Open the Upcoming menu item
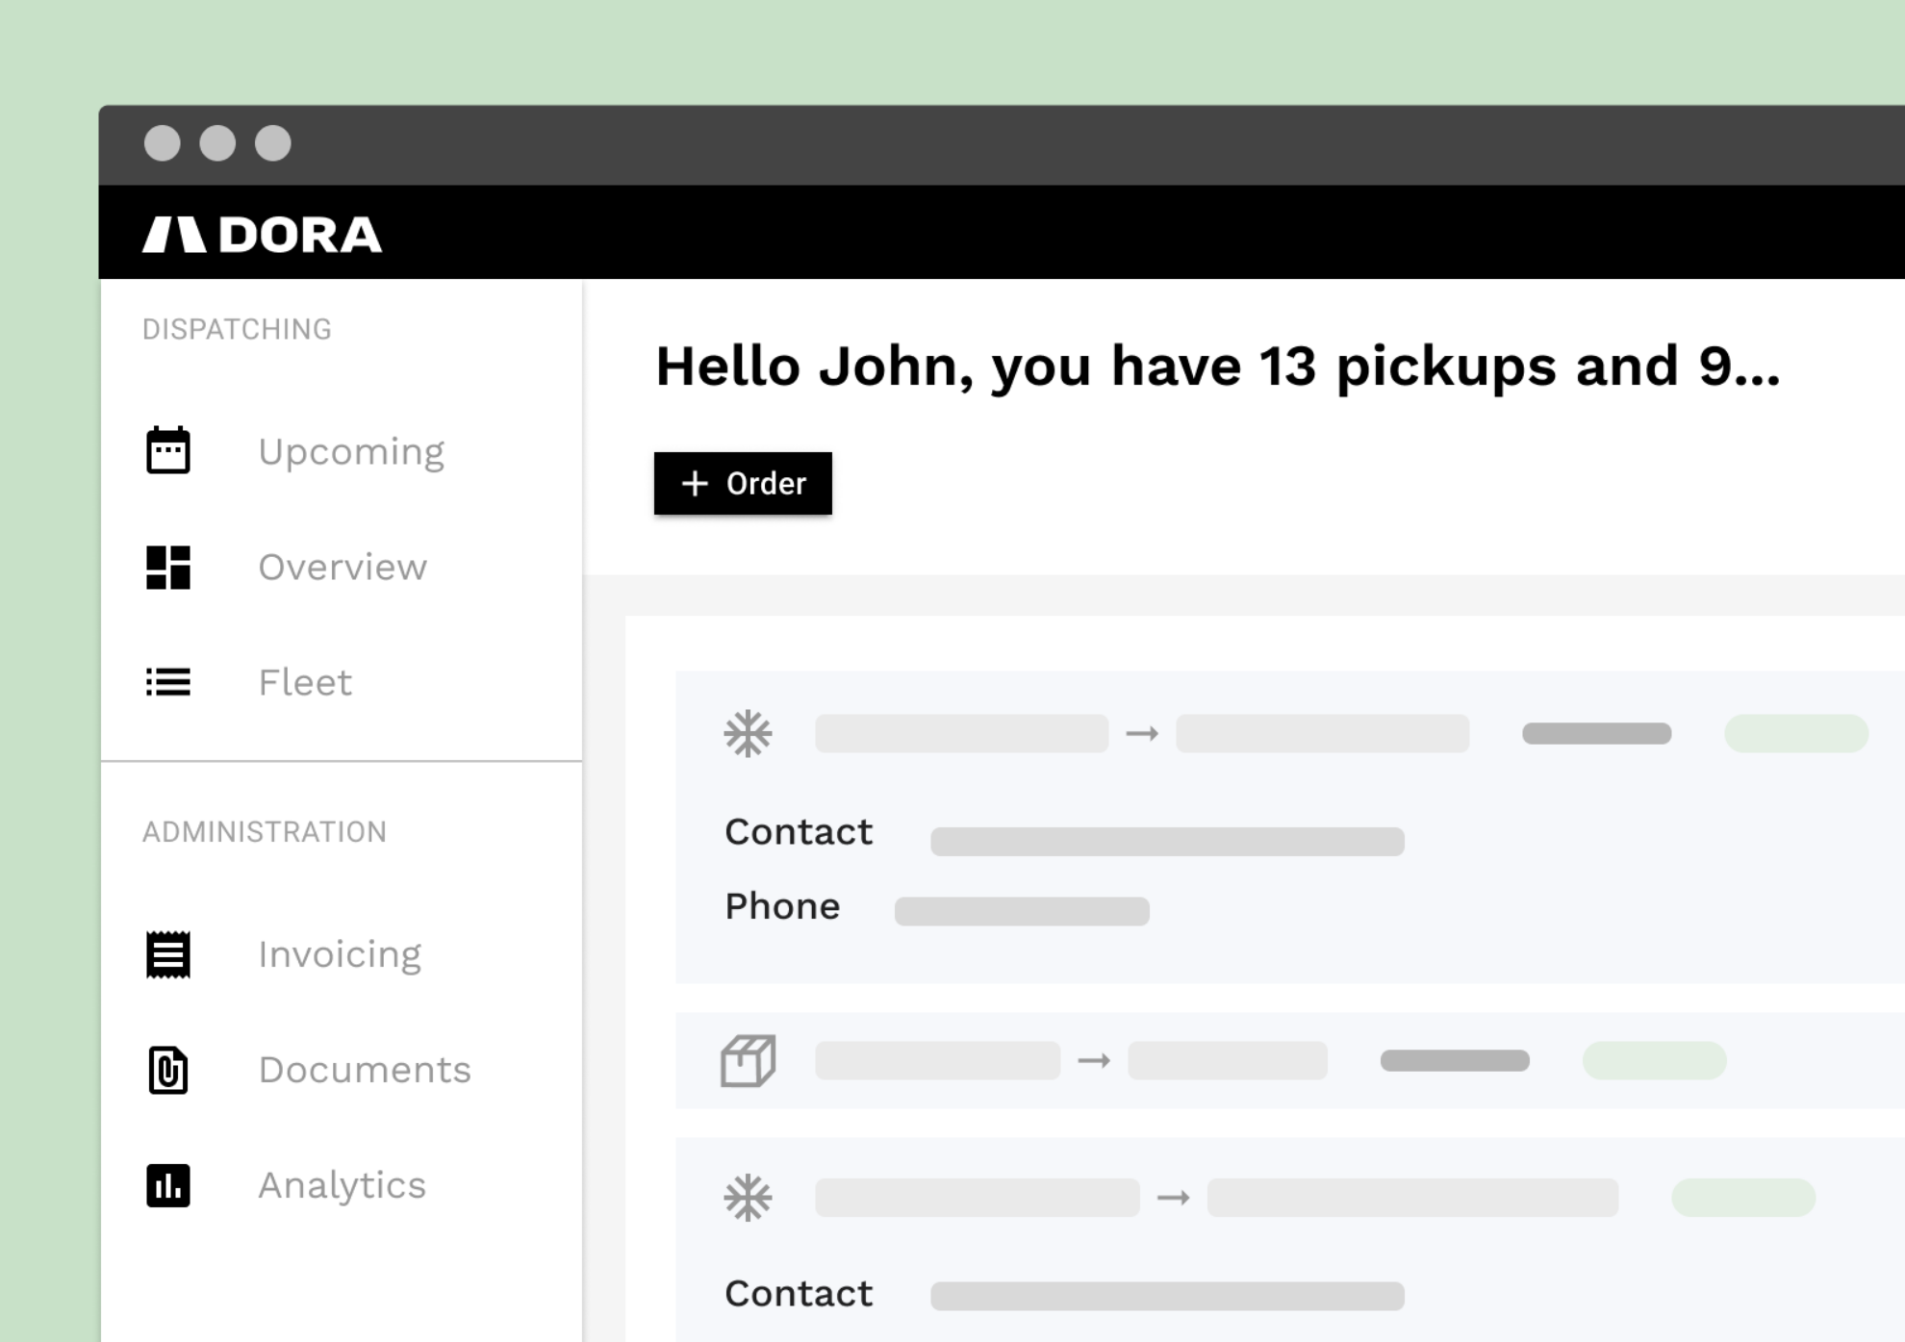1905x1342 pixels. tap(350, 451)
